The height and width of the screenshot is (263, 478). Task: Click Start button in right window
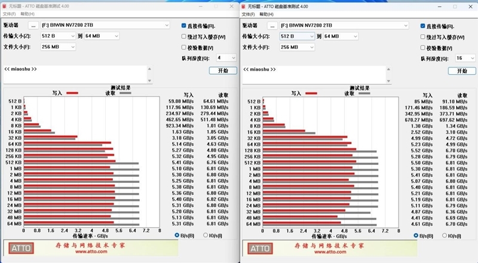pos(462,71)
